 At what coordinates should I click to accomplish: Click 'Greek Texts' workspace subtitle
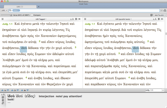pos(83,4)
